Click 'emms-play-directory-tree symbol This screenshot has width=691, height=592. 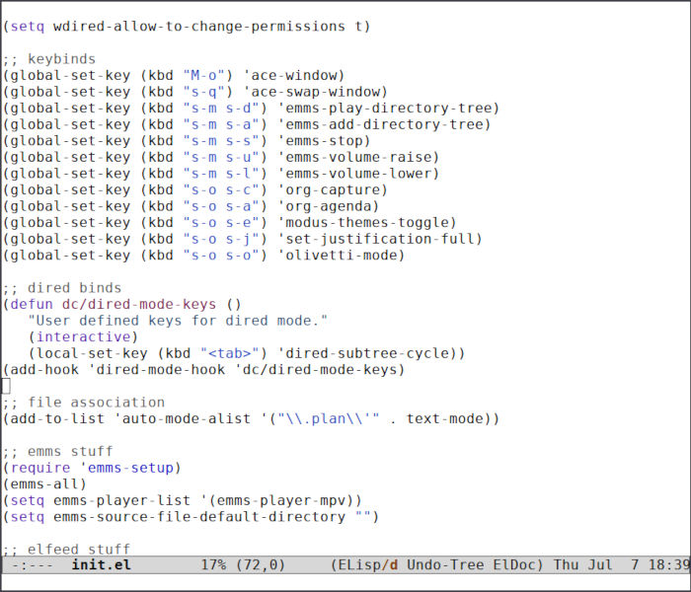pyautogui.click(x=388, y=108)
